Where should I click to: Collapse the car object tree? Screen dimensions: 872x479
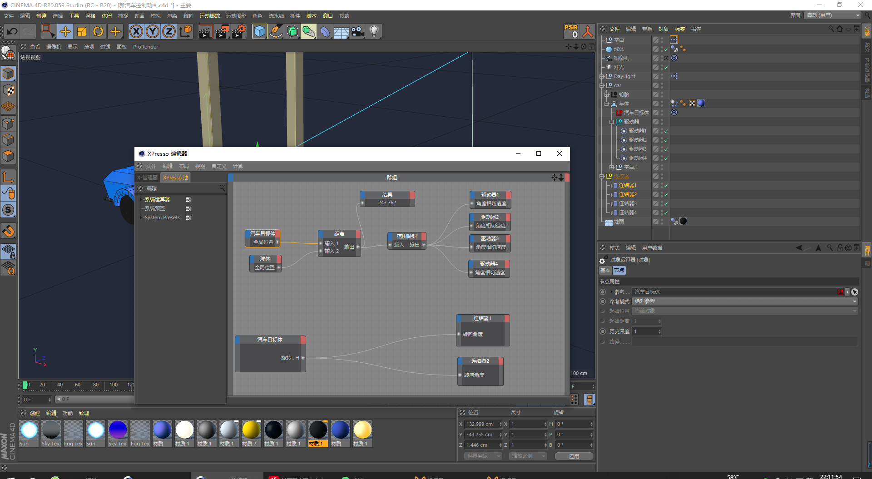602,85
